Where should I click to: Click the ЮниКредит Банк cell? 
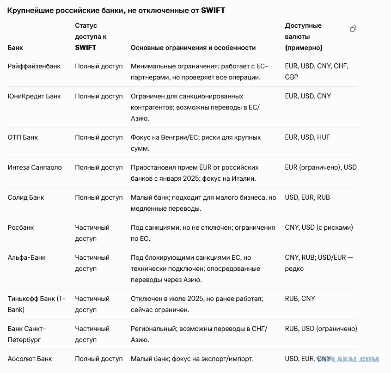pyautogui.click(x=34, y=96)
